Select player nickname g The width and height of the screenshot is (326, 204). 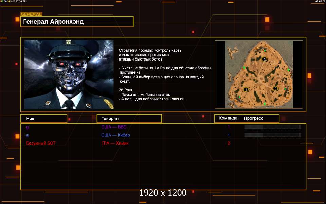tap(28, 127)
